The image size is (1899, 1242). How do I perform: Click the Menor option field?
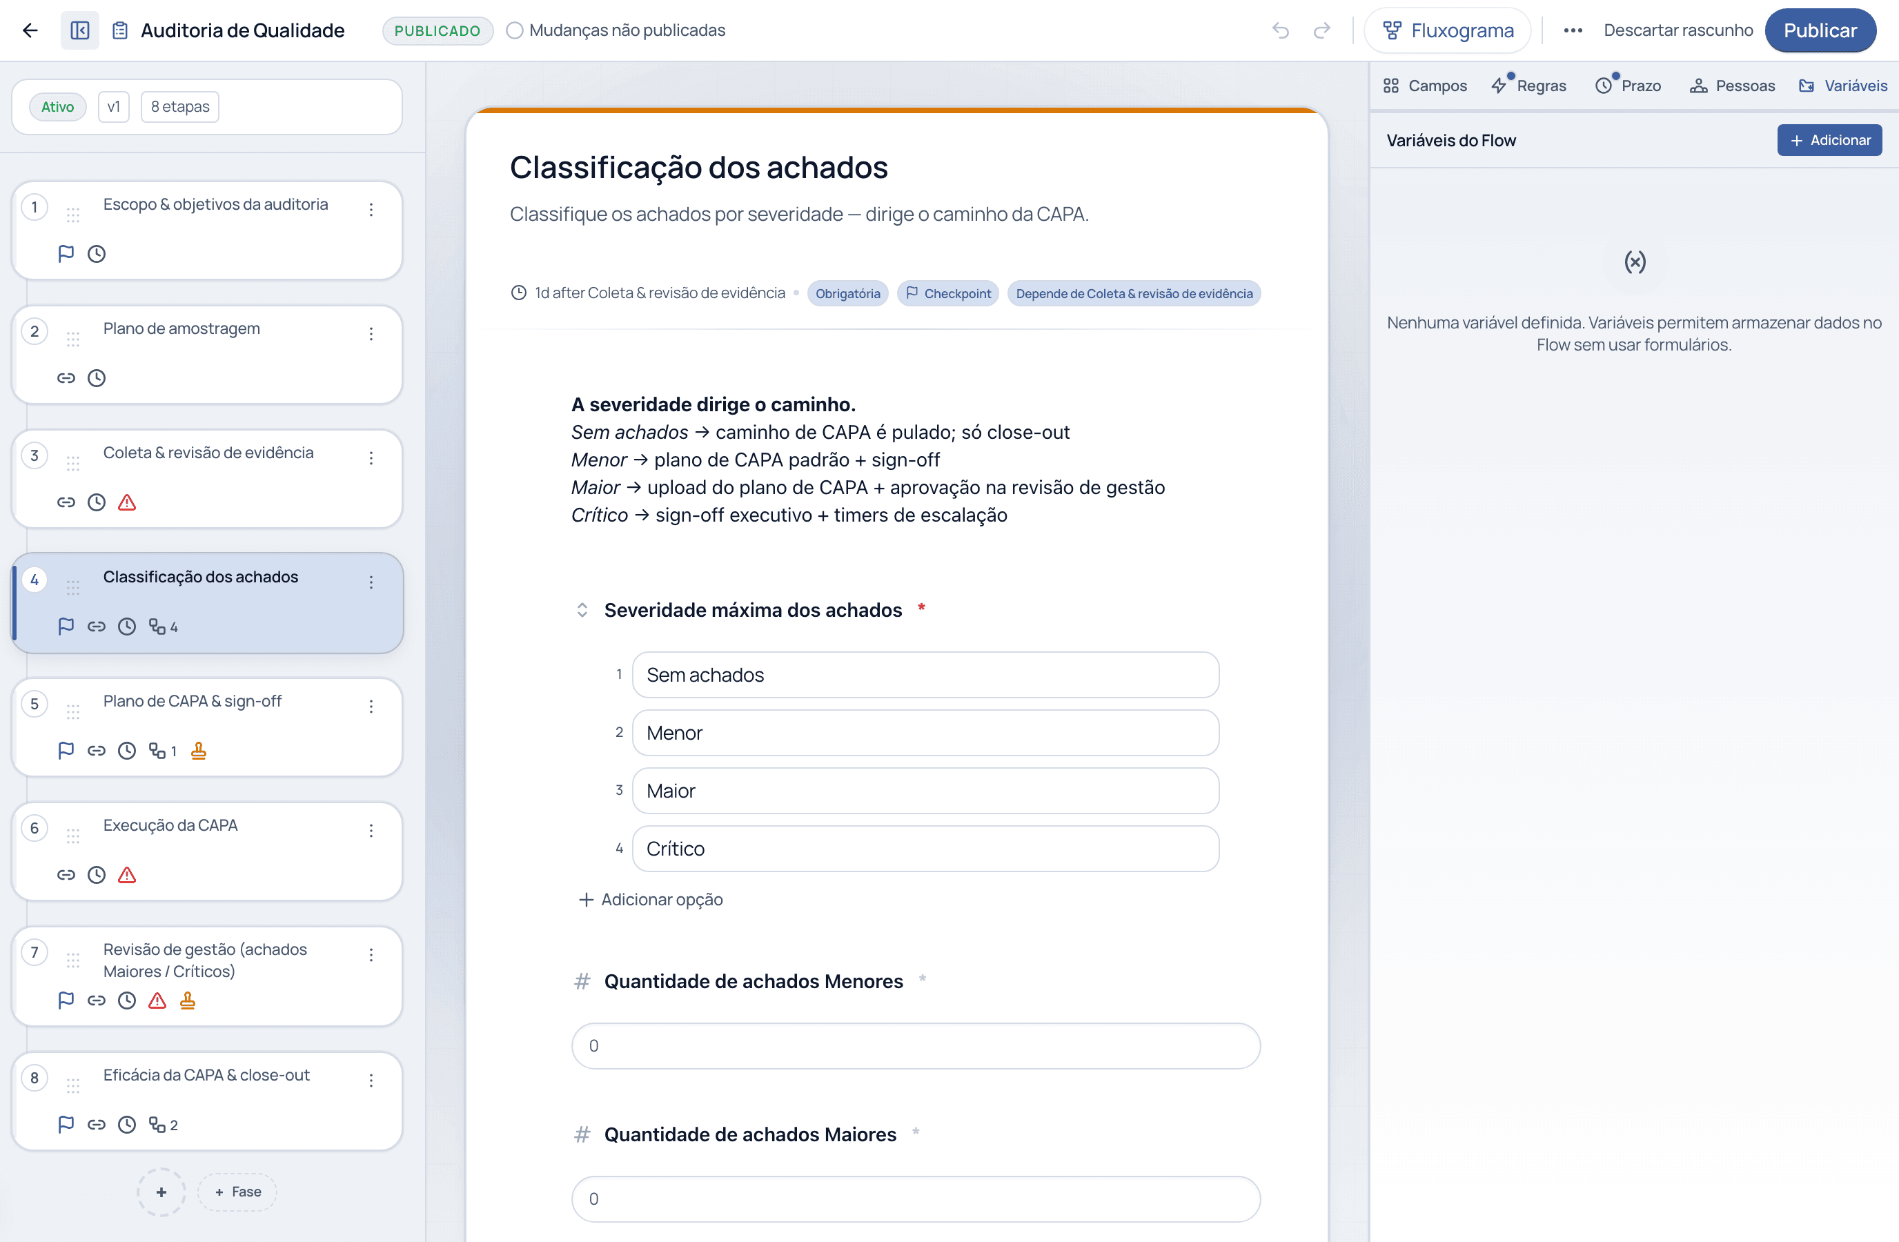925,733
